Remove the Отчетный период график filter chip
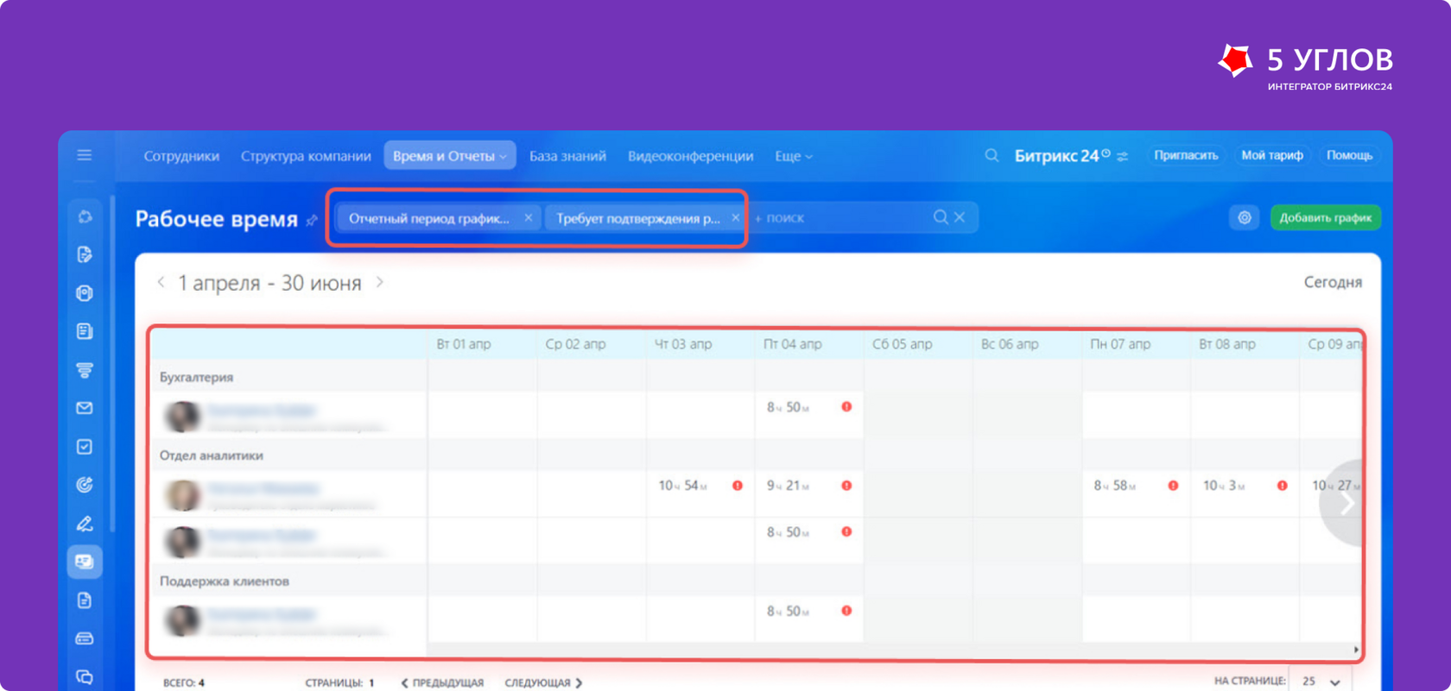The height and width of the screenshot is (691, 1451). click(x=528, y=217)
